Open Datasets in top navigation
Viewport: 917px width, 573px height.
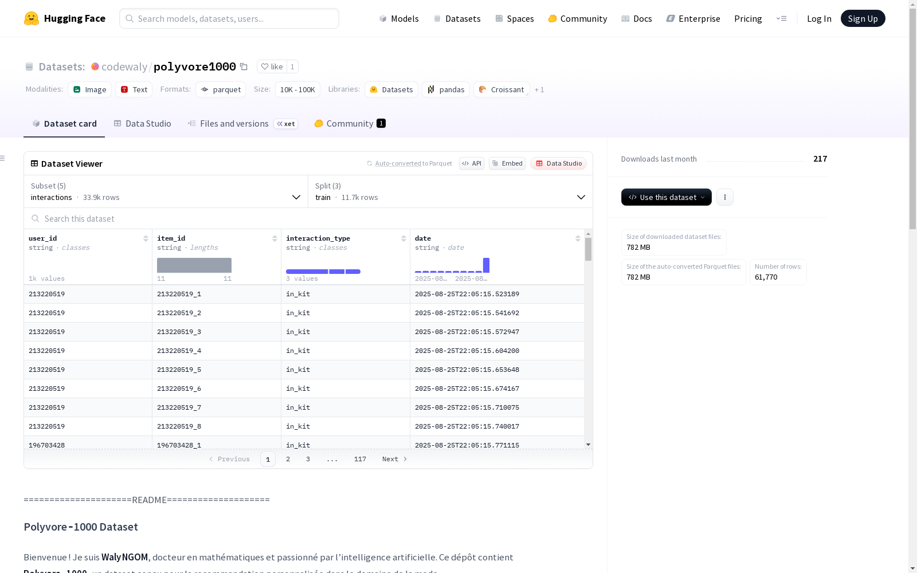(x=457, y=18)
